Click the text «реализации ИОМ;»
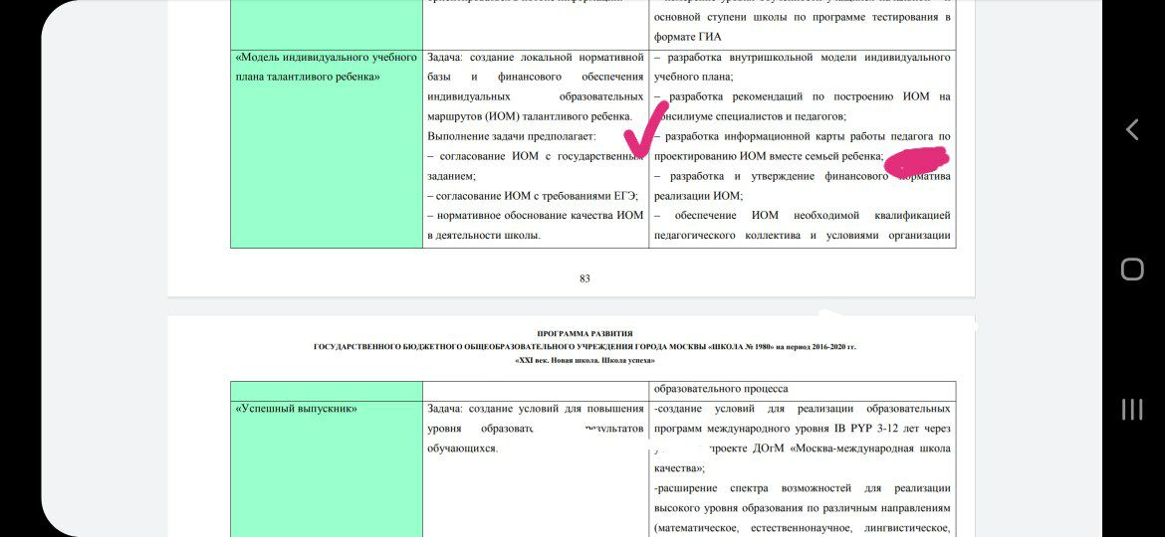This screenshot has height=537, width=1165. (698, 196)
